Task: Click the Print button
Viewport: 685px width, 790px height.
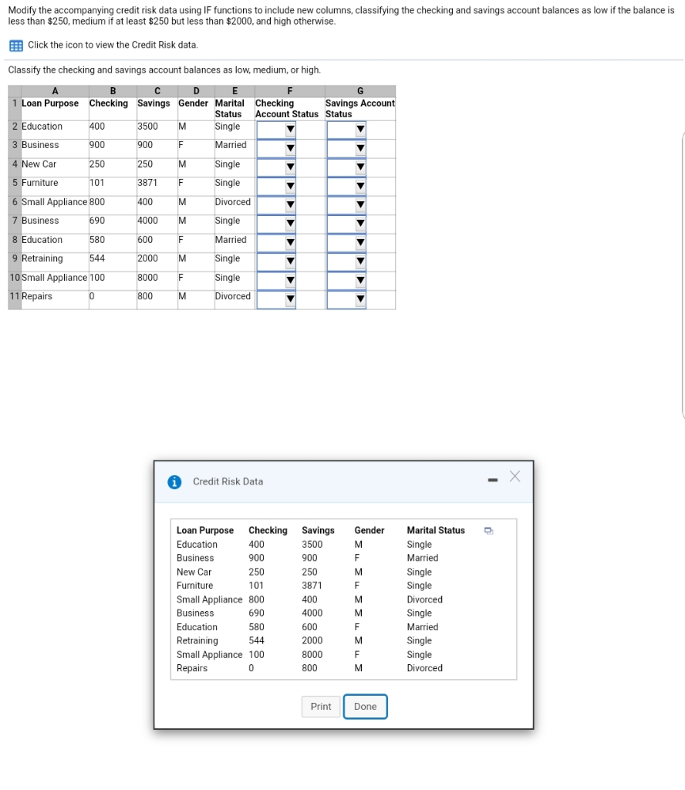Action: coord(320,706)
